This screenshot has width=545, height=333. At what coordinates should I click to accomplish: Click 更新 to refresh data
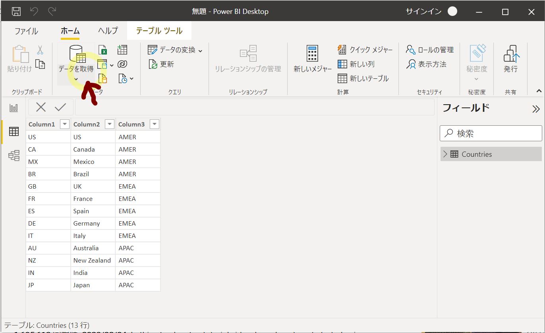[x=161, y=64]
